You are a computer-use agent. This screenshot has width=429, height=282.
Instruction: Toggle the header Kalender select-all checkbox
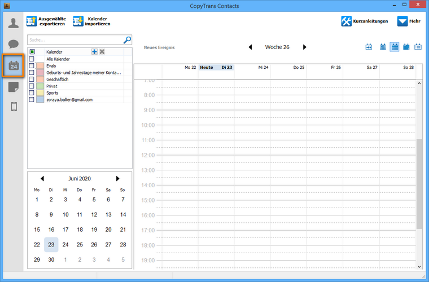pos(32,52)
